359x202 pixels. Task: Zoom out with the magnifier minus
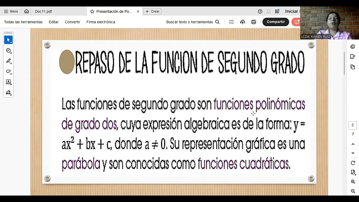tap(353, 191)
